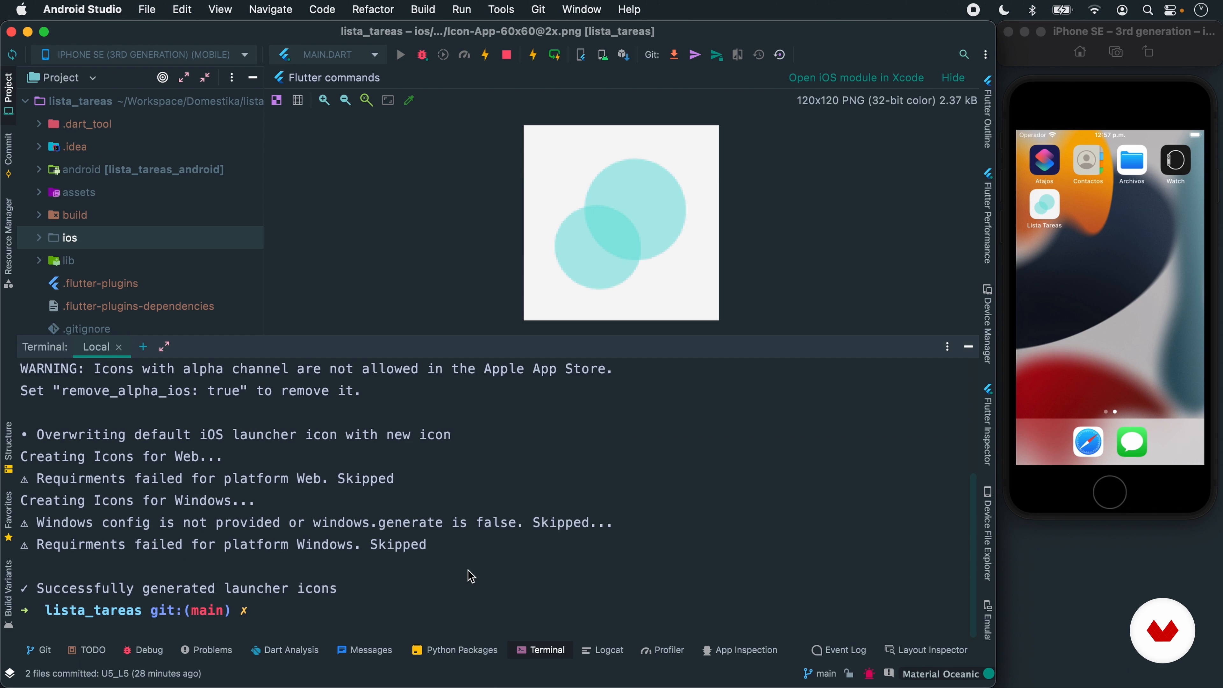Click the Profile speedometer icon
The height and width of the screenshot is (688, 1223).
464,54
